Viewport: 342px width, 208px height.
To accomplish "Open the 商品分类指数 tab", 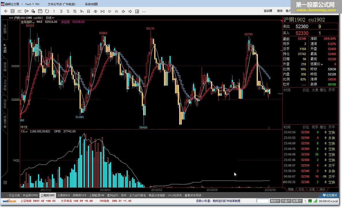I will [157, 195].
